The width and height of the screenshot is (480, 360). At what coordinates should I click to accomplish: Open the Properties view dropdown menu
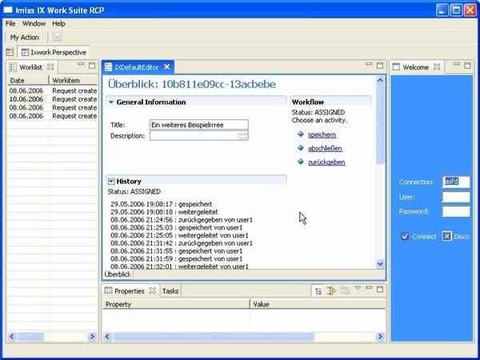pyautogui.click(x=358, y=288)
